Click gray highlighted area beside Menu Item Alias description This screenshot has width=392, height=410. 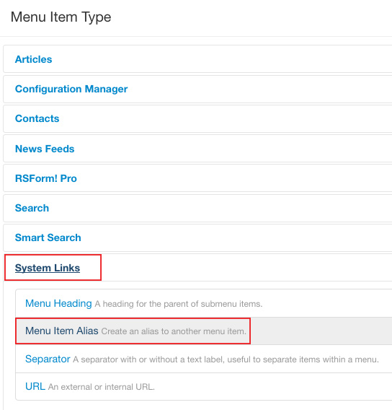[x=321, y=331]
